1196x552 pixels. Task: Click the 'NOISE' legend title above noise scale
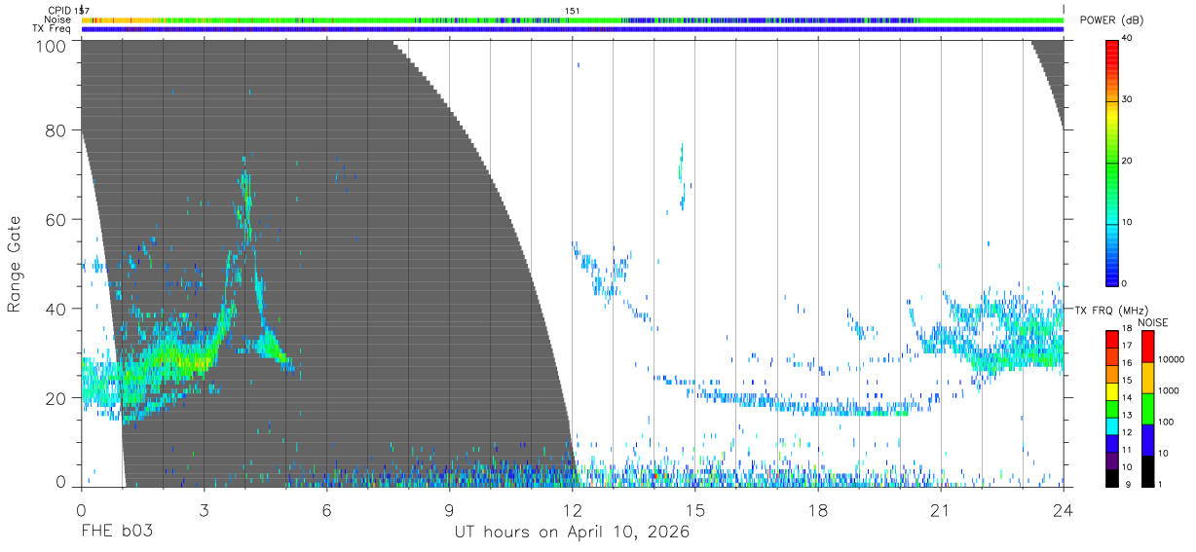coord(1153,322)
